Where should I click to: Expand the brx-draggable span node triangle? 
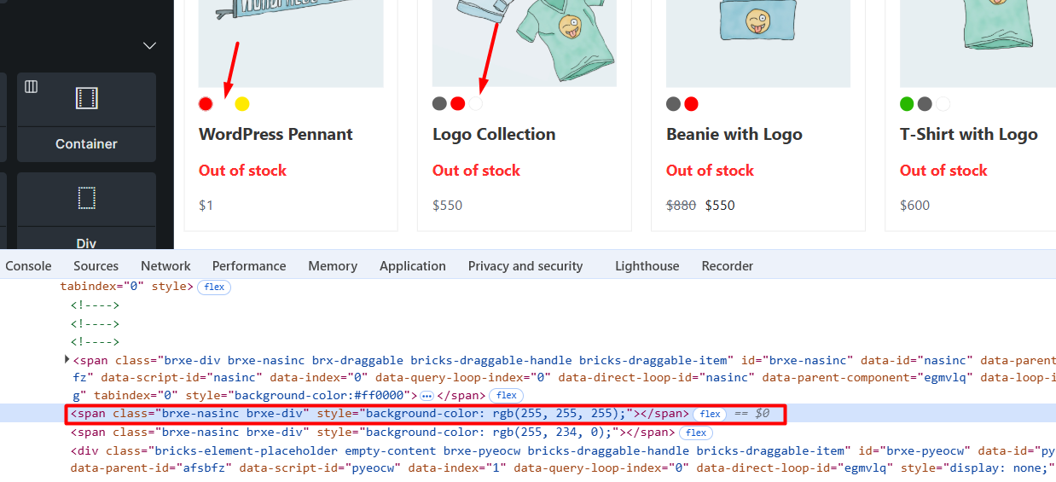[x=67, y=360]
